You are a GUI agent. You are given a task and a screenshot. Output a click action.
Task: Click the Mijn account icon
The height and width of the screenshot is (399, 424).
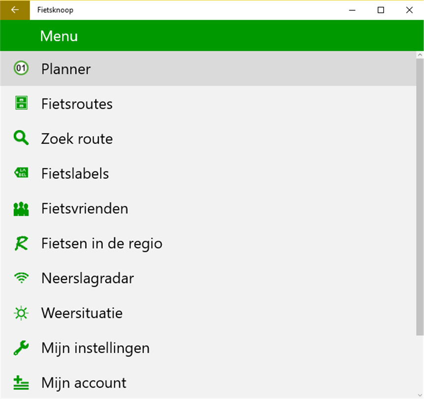21,383
